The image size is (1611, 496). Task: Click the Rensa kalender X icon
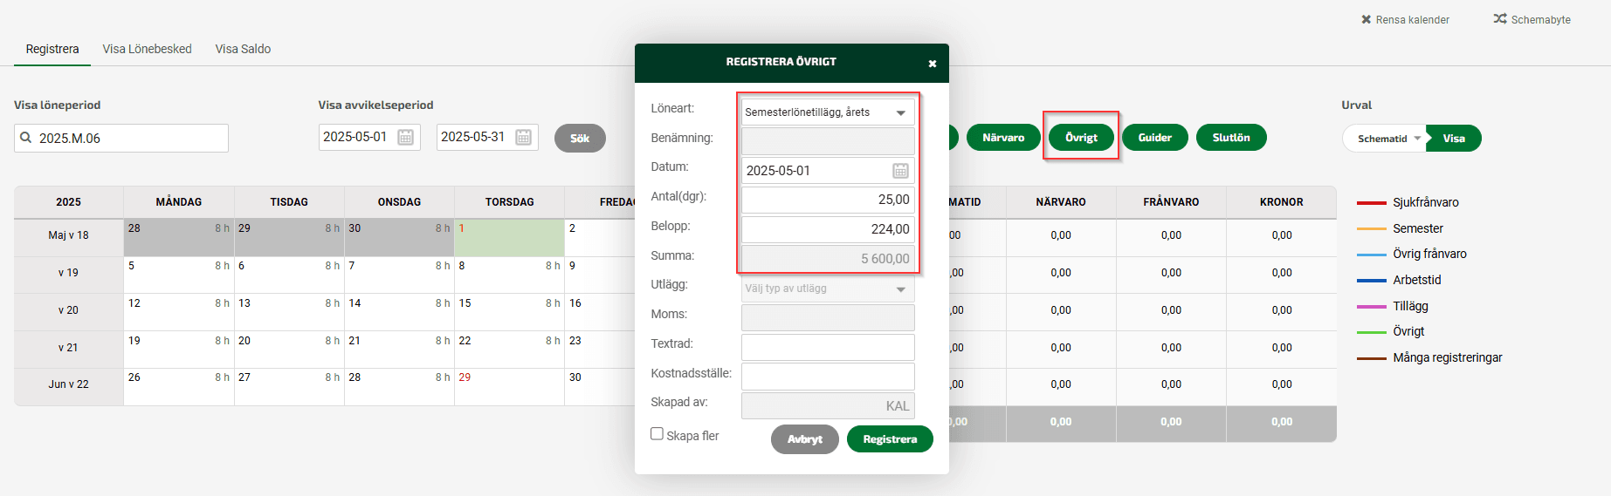tap(1366, 19)
